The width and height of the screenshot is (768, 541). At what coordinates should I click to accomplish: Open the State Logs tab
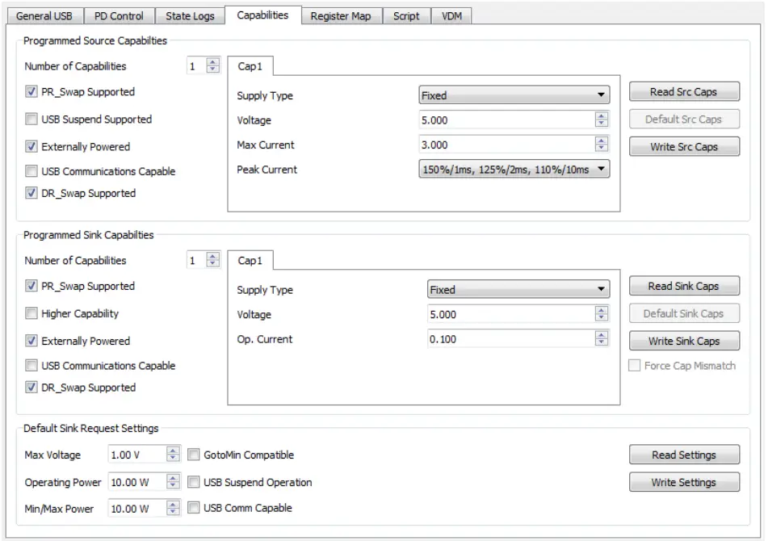[x=190, y=16]
